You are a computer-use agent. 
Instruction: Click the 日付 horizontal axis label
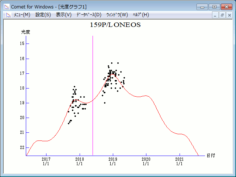pyautogui.click(x=211, y=156)
